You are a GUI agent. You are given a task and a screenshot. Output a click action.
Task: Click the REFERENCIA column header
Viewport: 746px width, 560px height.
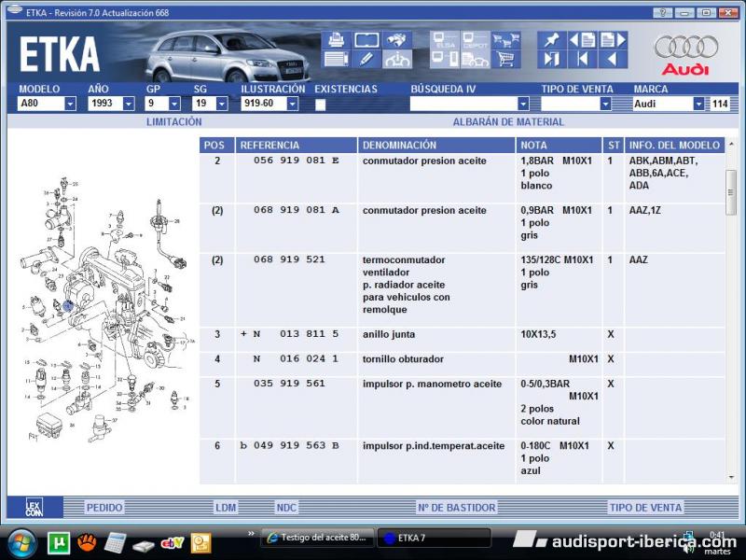[x=296, y=146]
